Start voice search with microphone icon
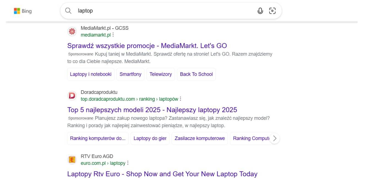365x179 pixels. 260,11
